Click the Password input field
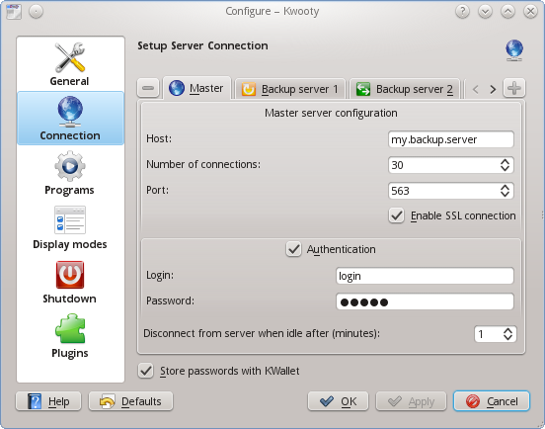 click(425, 301)
